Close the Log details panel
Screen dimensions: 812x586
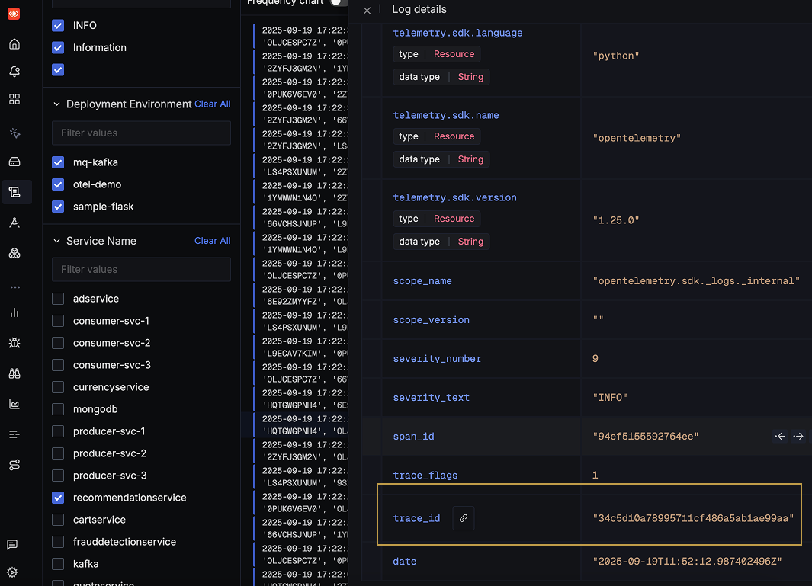367,10
